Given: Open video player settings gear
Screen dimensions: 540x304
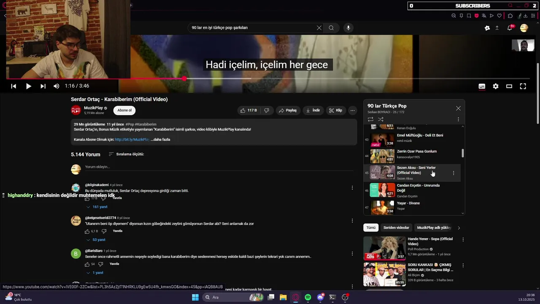Looking at the screenshot, I should click(496, 86).
